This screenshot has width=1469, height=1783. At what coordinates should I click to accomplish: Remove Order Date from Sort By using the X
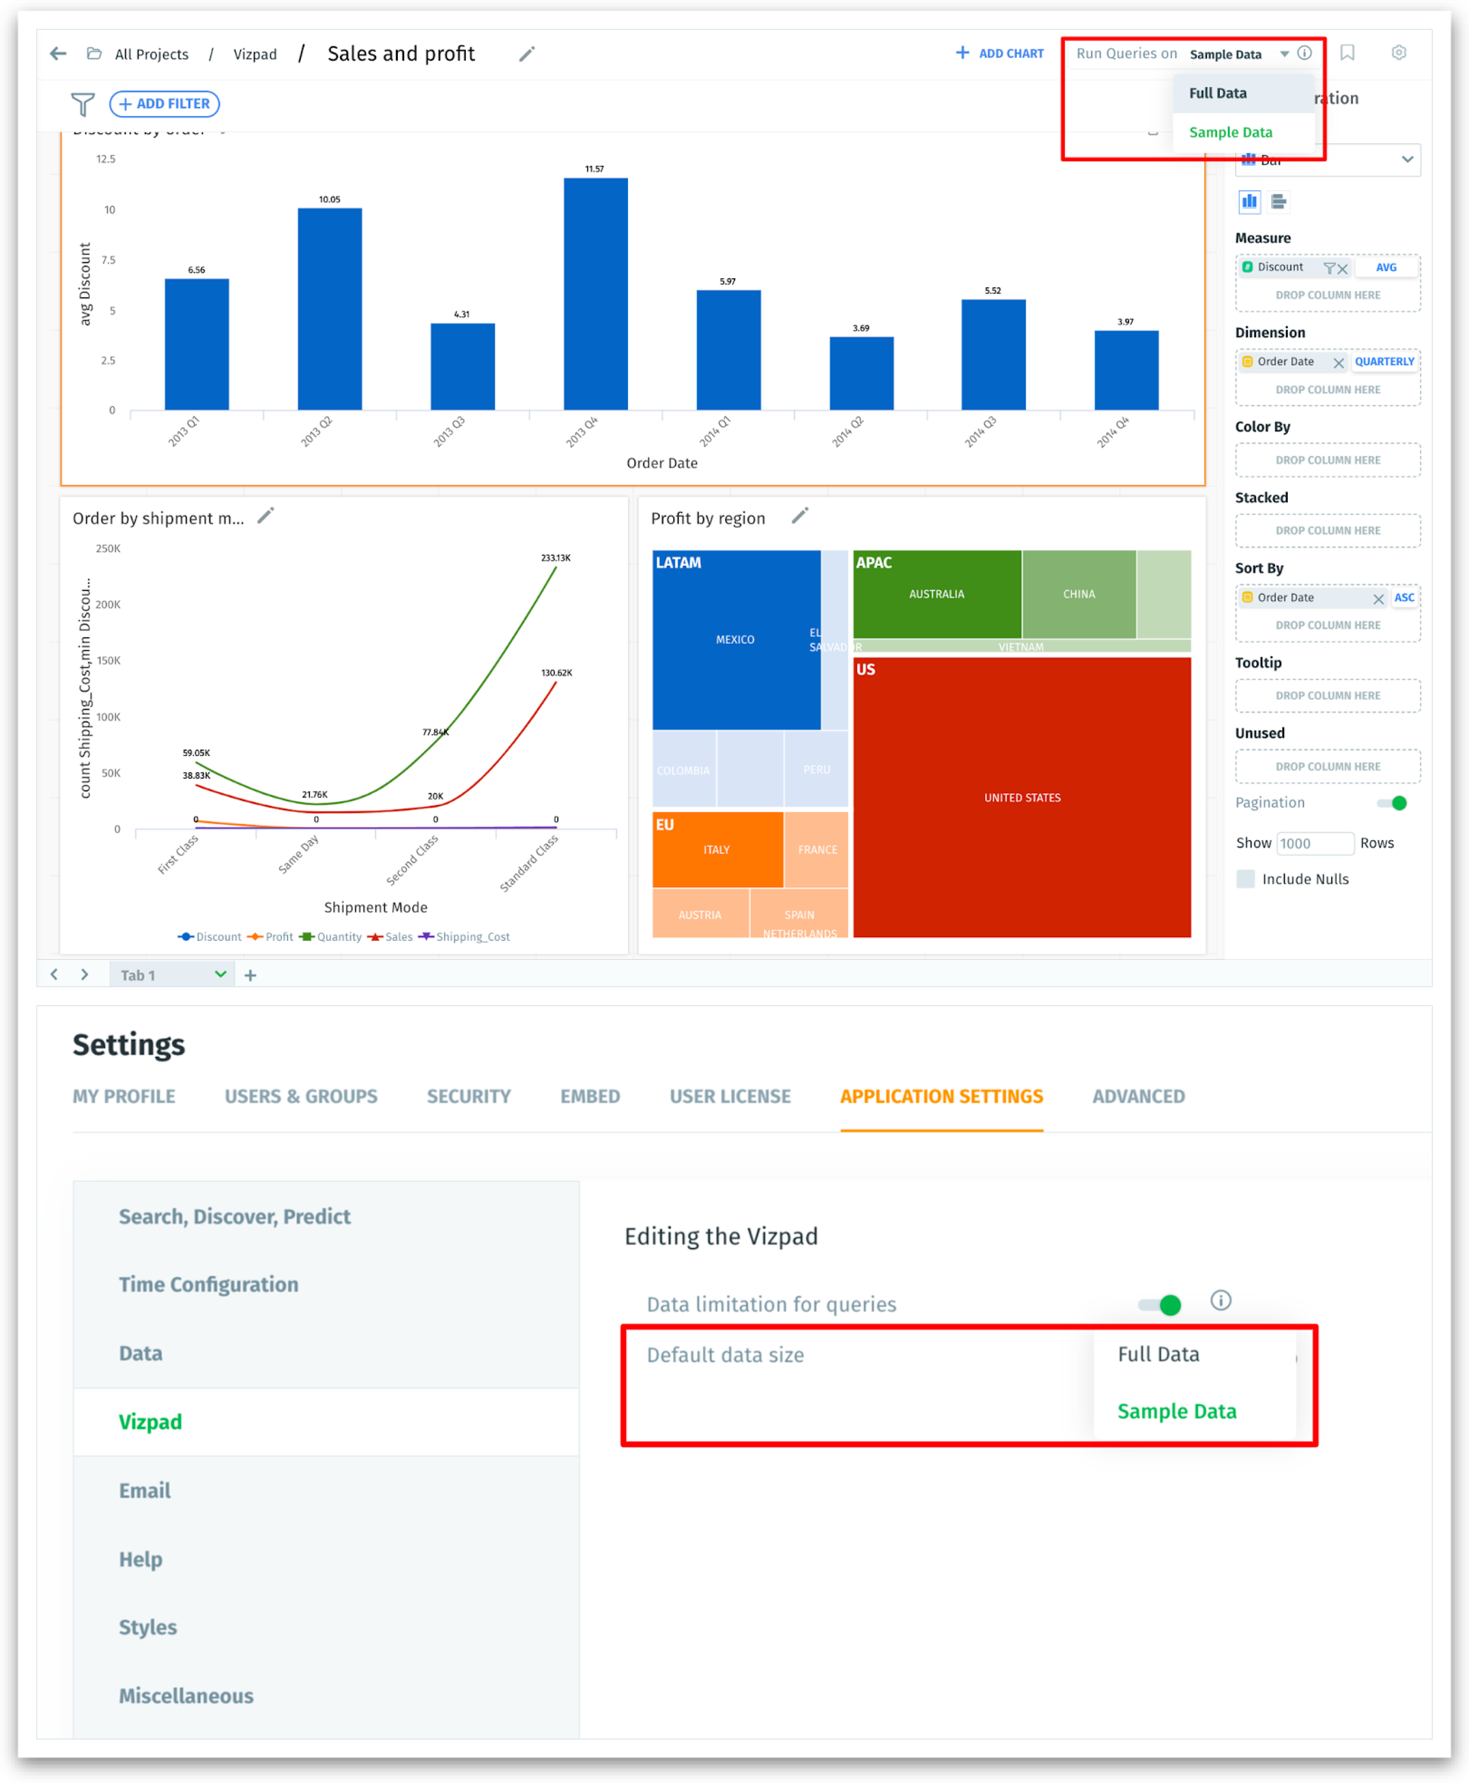click(1378, 598)
